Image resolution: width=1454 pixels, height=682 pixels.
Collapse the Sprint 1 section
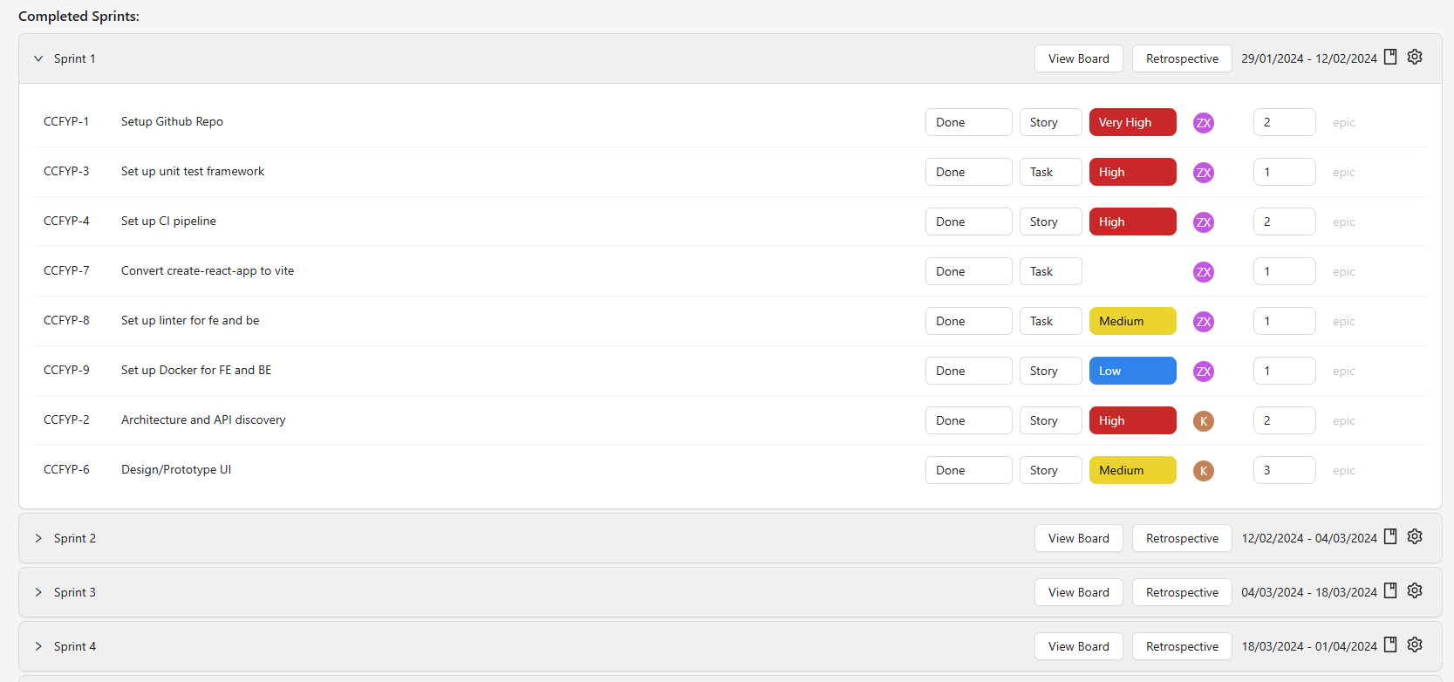(38, 58)
